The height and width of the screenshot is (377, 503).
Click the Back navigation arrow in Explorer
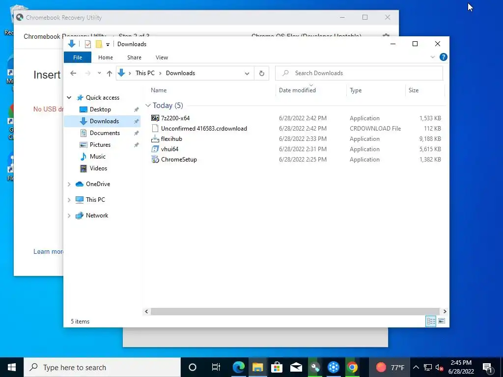(x=73, y=73)
